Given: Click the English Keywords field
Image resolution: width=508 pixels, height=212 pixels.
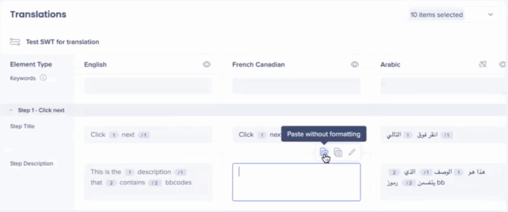Looking at the screenshot, I should [148, 86].
